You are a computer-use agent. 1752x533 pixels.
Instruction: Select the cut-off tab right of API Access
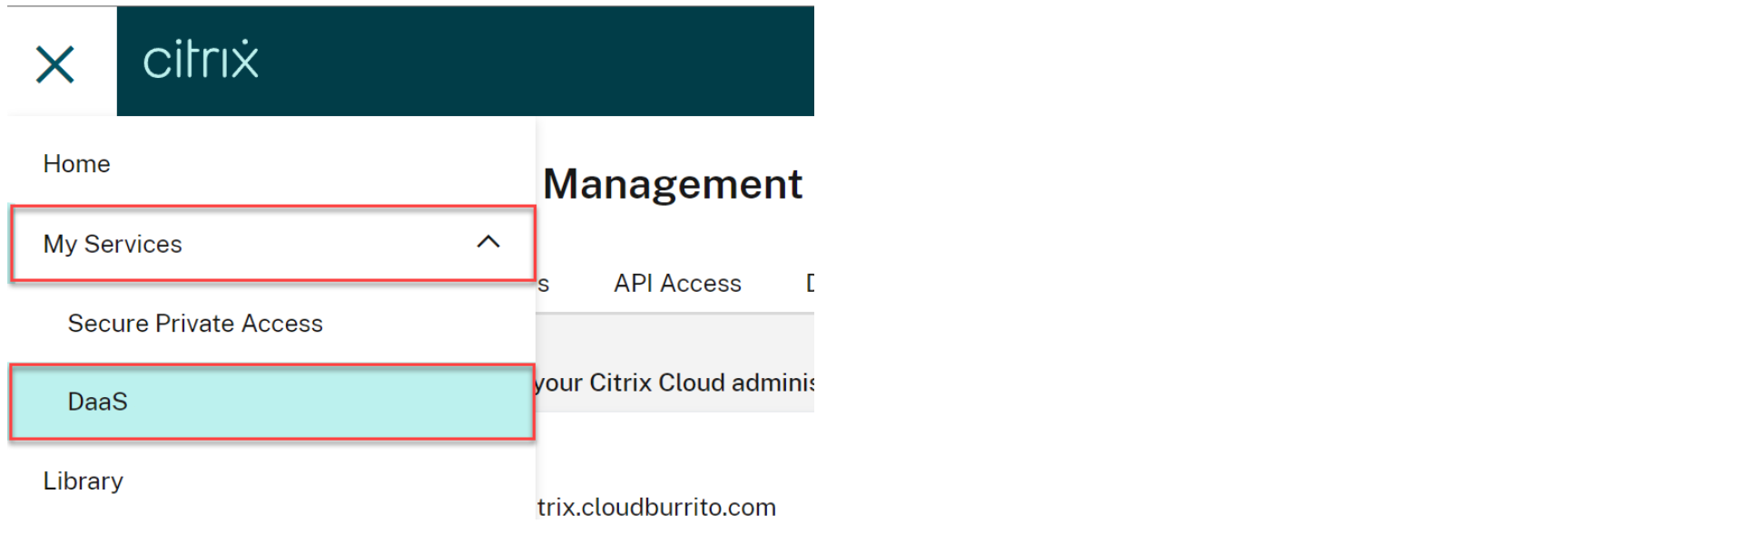coord(809,284)
